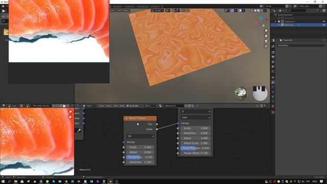
Task: Open the Physics properties tab icon
Action: (273, 92)
